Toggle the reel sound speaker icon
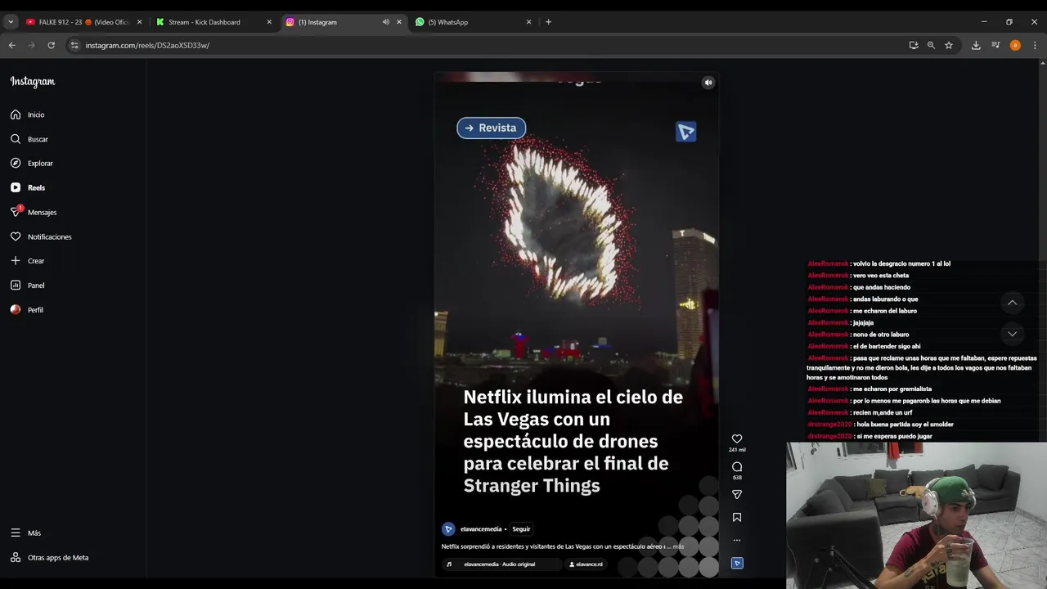Image resolution: width=1047 pixels, height=589 pixels. coord(708,82)
